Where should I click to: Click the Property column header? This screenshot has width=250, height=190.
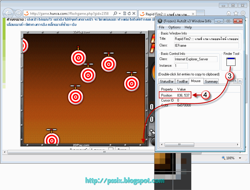[x=167, y=89]
